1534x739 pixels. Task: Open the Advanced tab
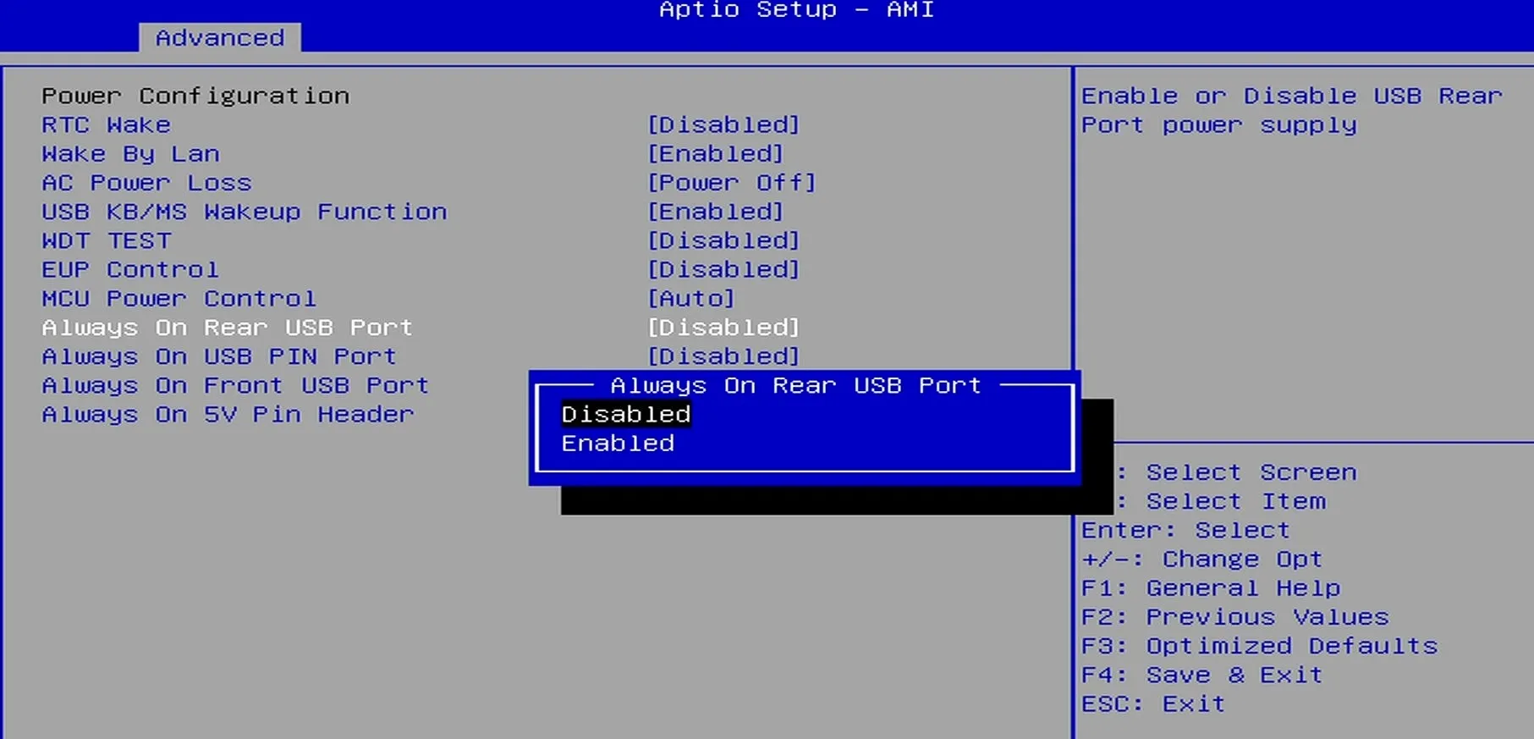[220, 38]
